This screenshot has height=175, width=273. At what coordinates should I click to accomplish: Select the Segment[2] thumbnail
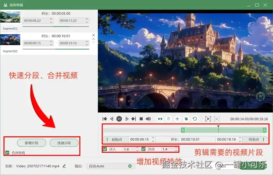(10, 39)
